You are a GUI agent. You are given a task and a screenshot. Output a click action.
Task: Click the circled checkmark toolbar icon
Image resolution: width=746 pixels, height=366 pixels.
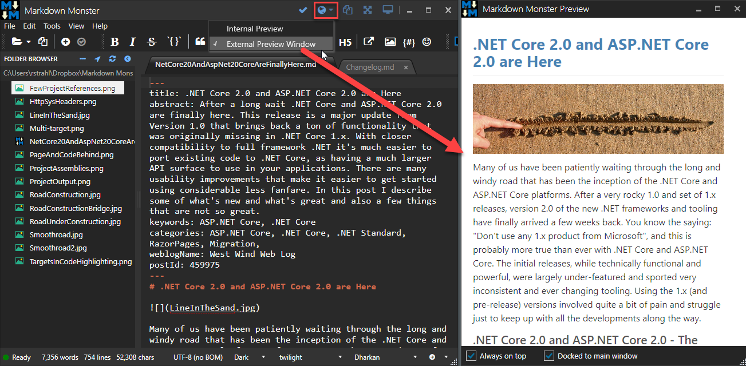[x=81, y=42]
